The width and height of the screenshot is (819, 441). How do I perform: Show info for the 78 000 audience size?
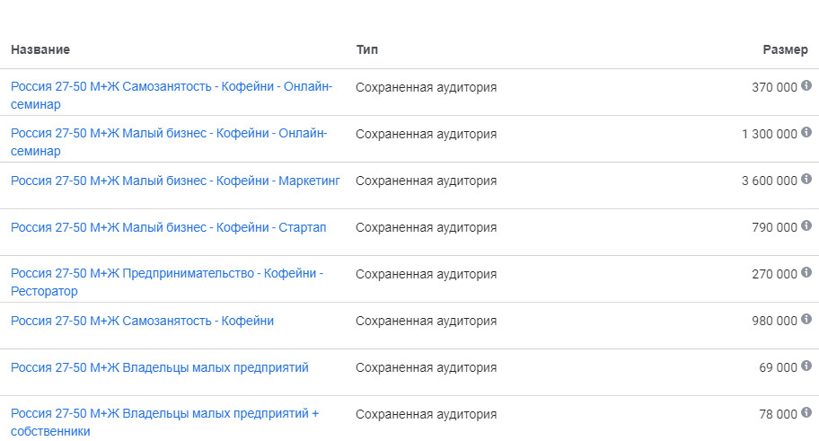(x=806, y=413)
